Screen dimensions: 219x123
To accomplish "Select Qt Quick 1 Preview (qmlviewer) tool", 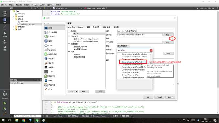I will [86, 39].
